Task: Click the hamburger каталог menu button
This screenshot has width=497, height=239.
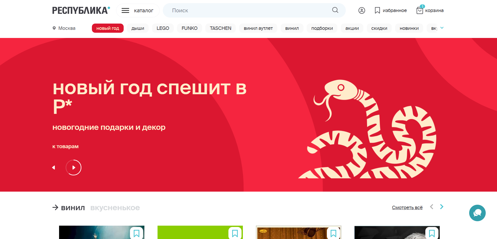Action: (138, 10)
